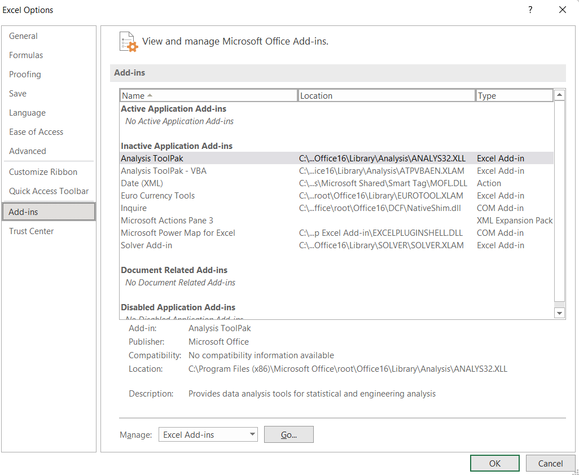Open the Manage dropdown menu
579x475 pixels.
[x=251, y=434]
